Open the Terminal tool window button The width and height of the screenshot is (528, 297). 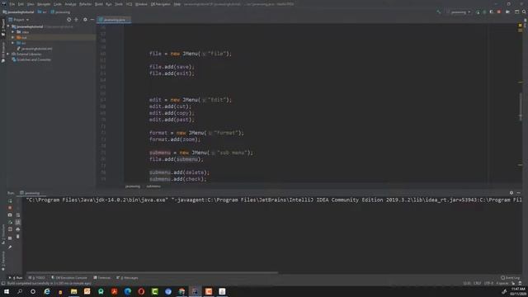[102, 278]
